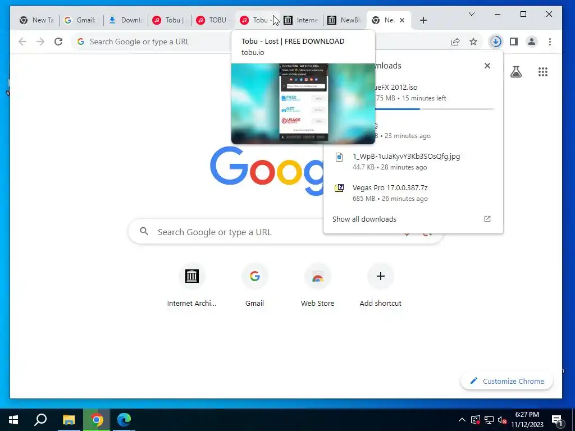Click the Vegas Pro 7z file icon
Screen dimensions: 575x431
[339, 188]
